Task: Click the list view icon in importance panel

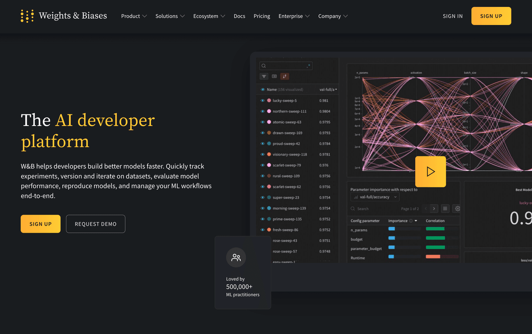Action: 445,208
